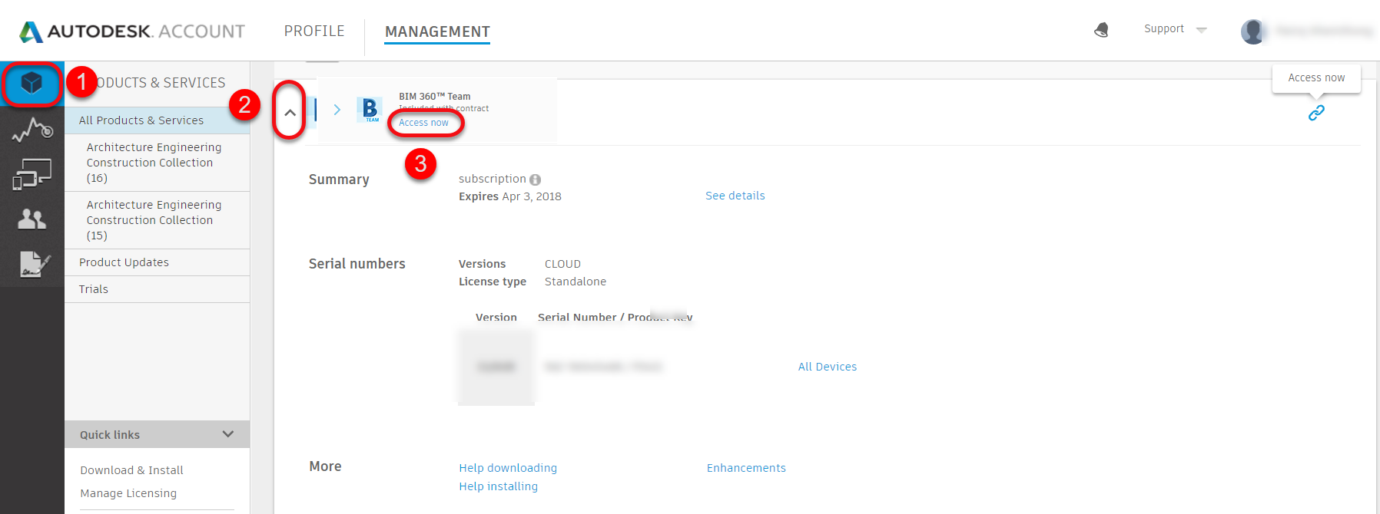Viewport: 1380px width, 514px height.
Task: Collapse the product details with up chevron
Action: (x=290, y=112)
